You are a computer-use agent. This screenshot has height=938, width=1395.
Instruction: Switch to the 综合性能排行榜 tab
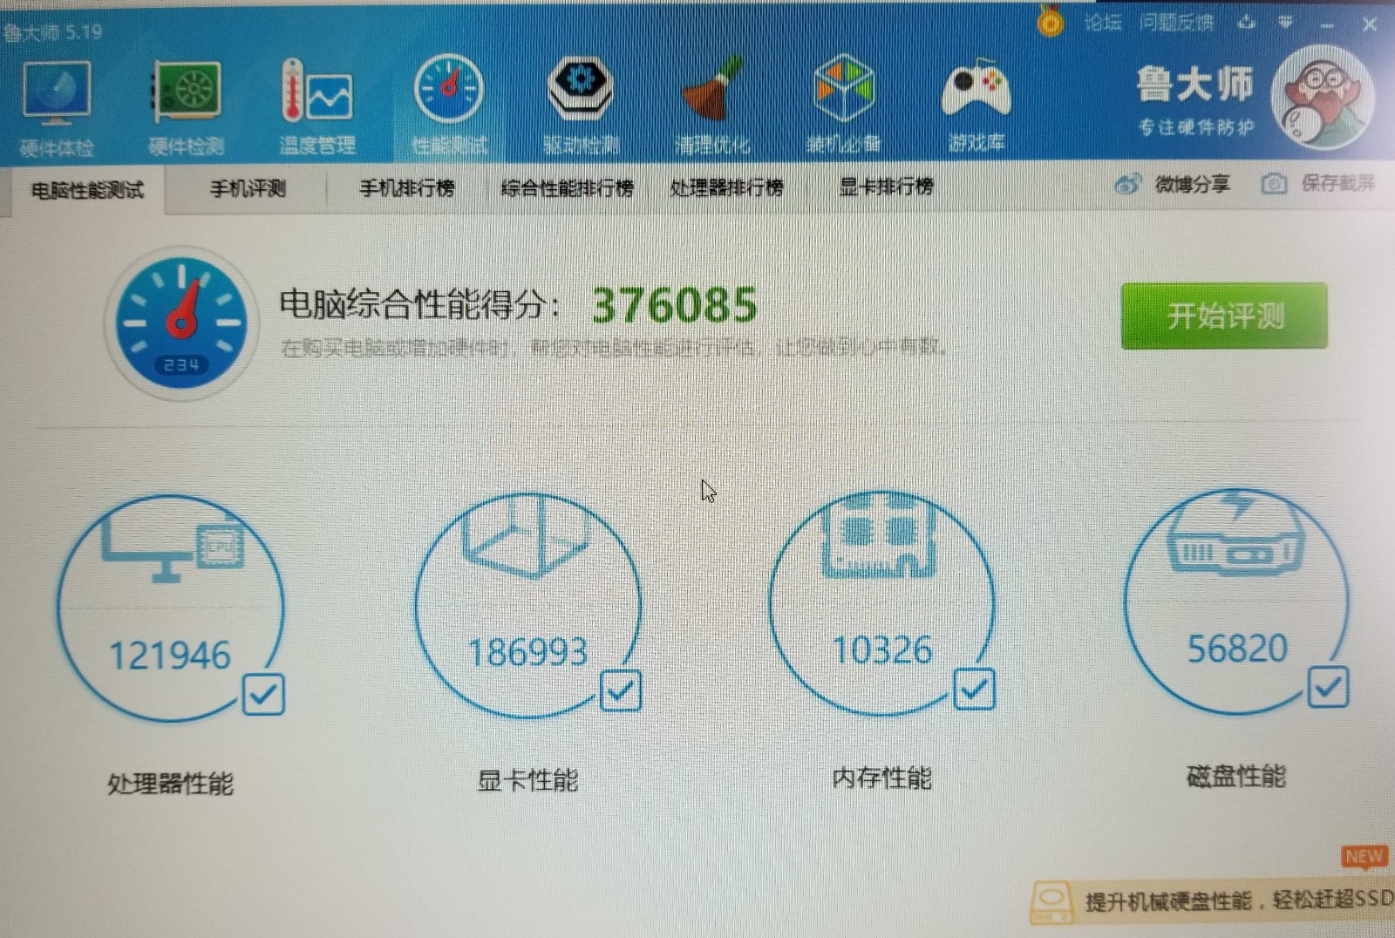coord(567,188)
